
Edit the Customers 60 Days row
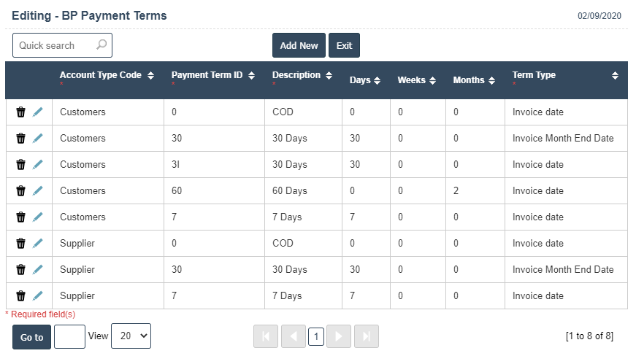(38, 190)
